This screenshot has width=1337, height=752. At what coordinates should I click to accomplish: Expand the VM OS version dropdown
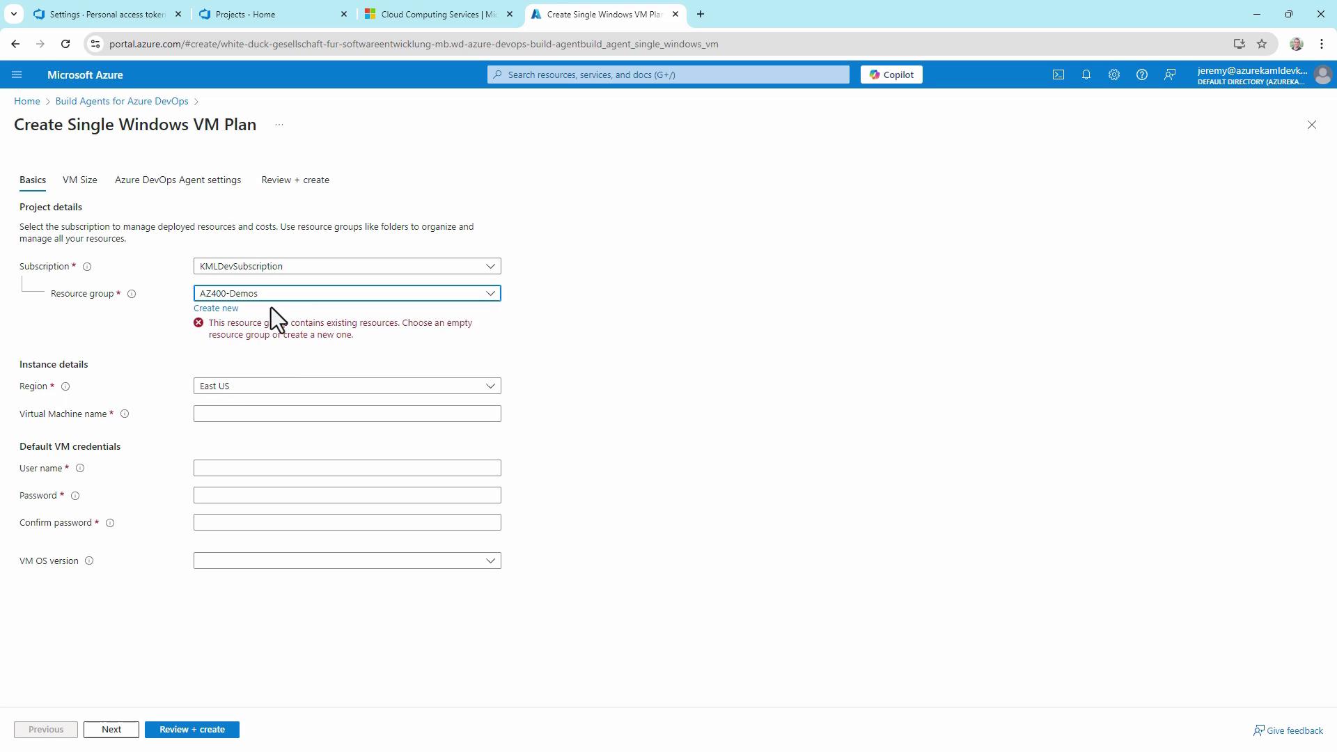coord(347,561)
